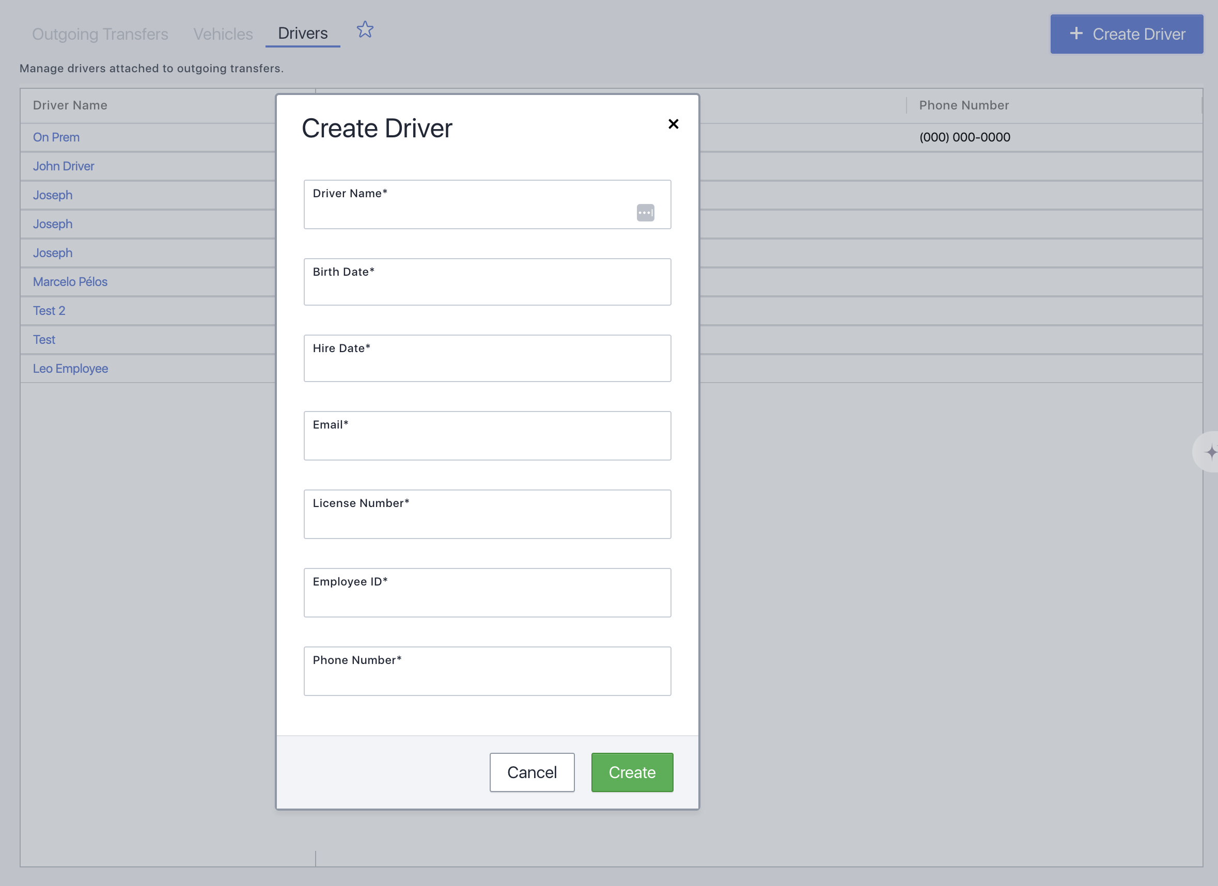Click the password manager icon in Driver Name

click(x=645, y=213)
